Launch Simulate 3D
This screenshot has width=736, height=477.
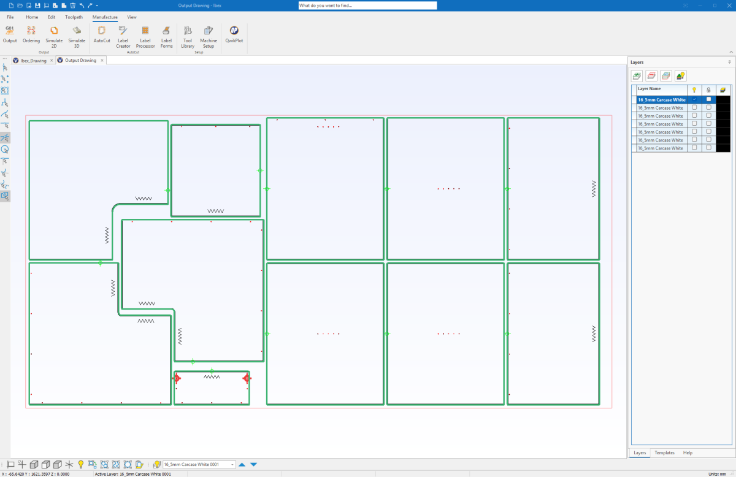click(x=77, y=36)
